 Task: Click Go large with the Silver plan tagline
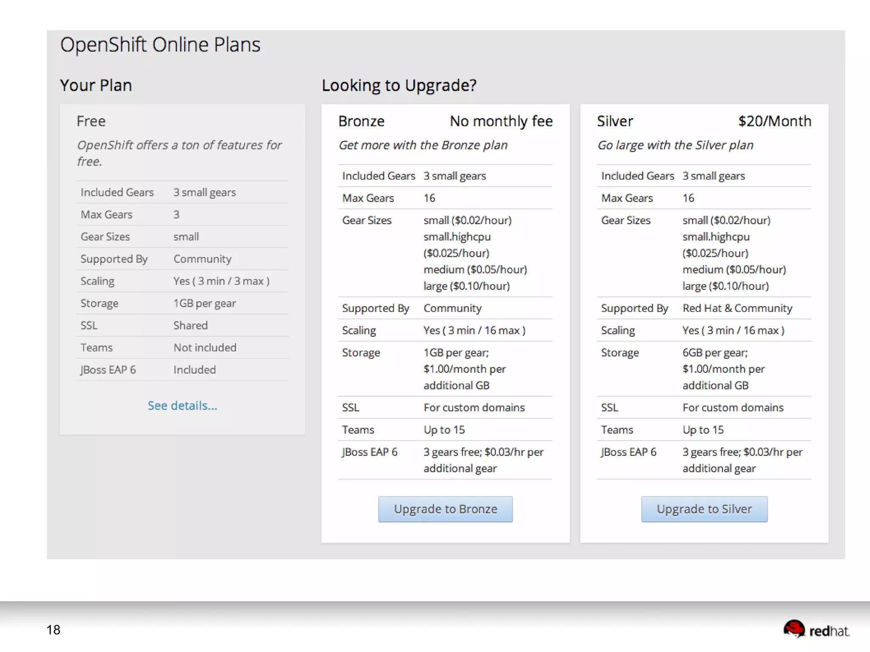(675, 145)
